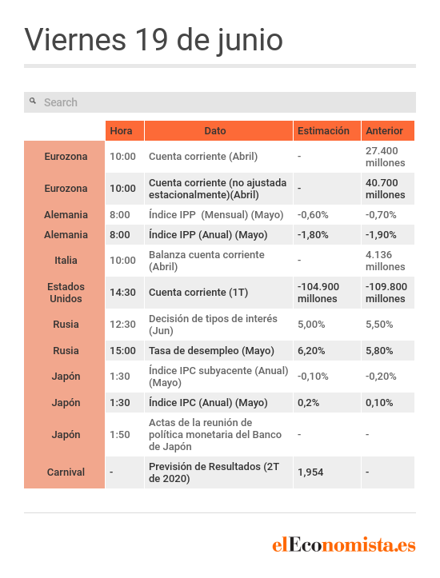Image resolution: width=440 pixels, height=578 pixels.
Task: Click the 27.400 millones anterior value
Action: click(385, 157)
